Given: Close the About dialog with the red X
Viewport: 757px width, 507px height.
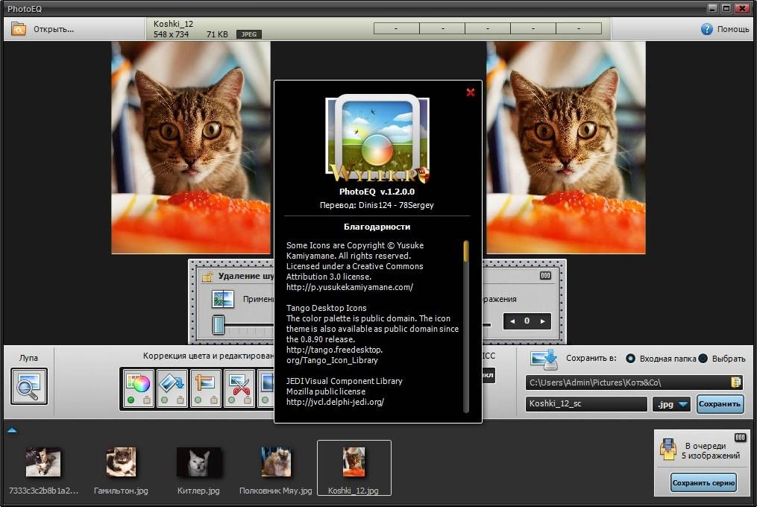Looking at the screenshot, I should pos(470,92).
